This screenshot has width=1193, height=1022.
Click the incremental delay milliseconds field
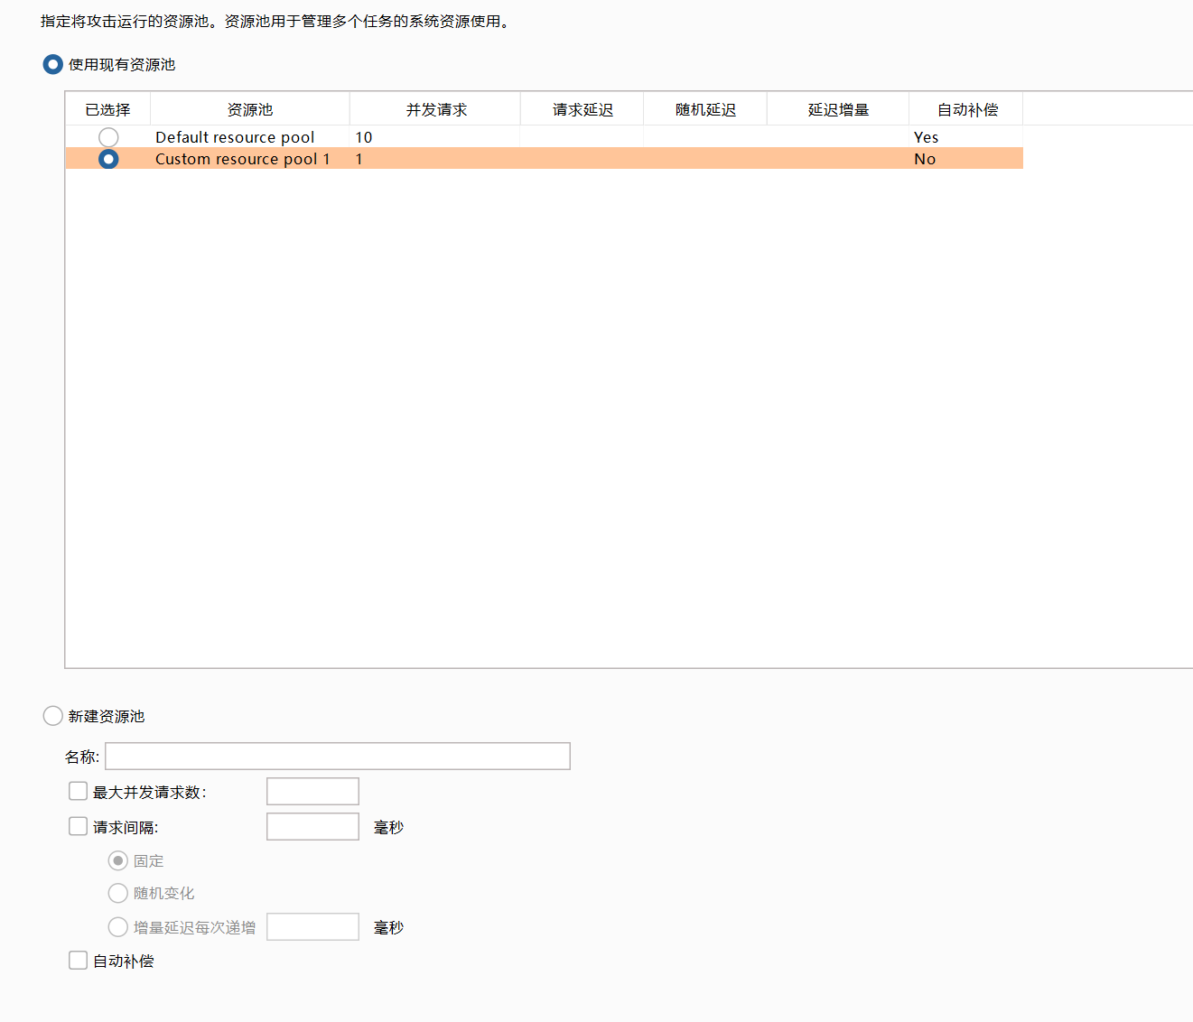click(312, 927)
